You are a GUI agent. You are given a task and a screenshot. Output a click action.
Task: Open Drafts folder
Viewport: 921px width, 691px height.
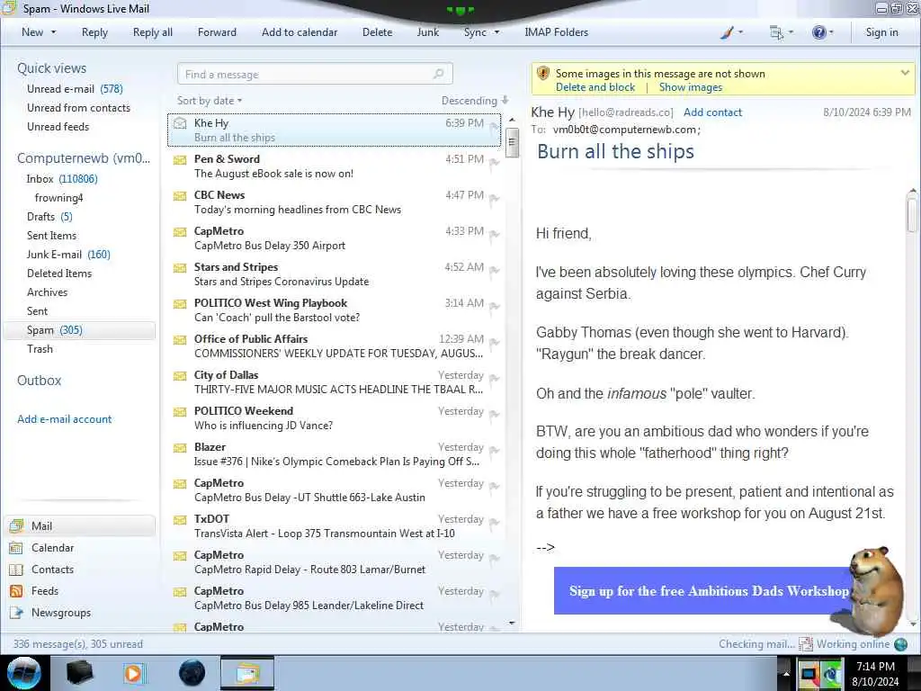(49, 217)
